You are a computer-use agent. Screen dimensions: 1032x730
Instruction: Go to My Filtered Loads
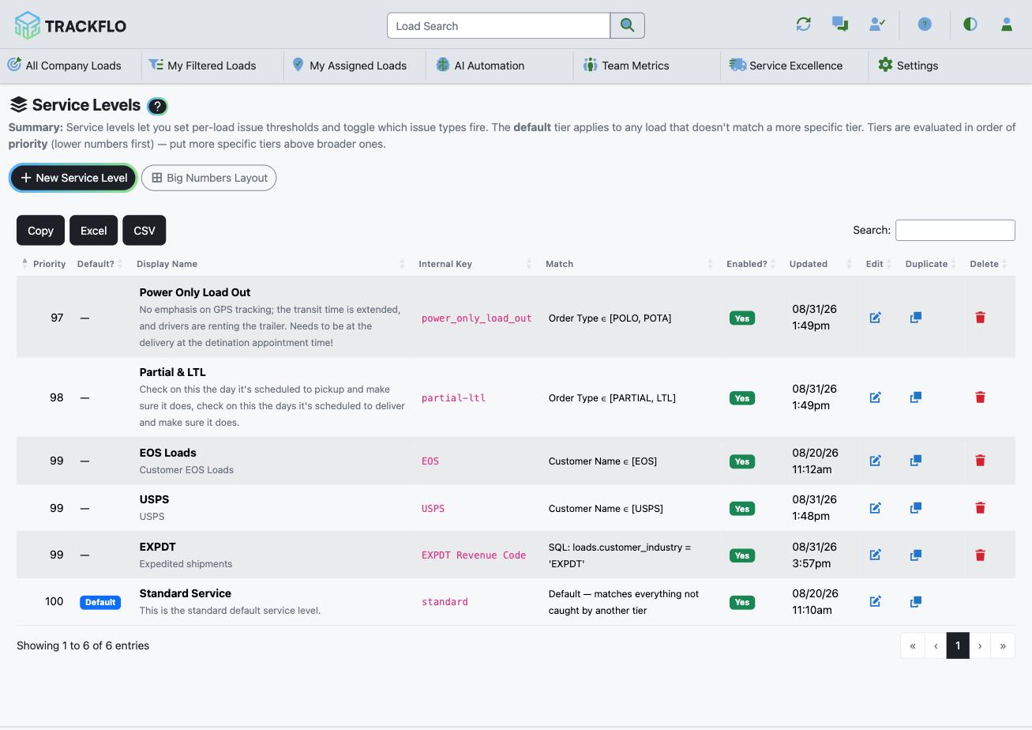tap(202, 66)
